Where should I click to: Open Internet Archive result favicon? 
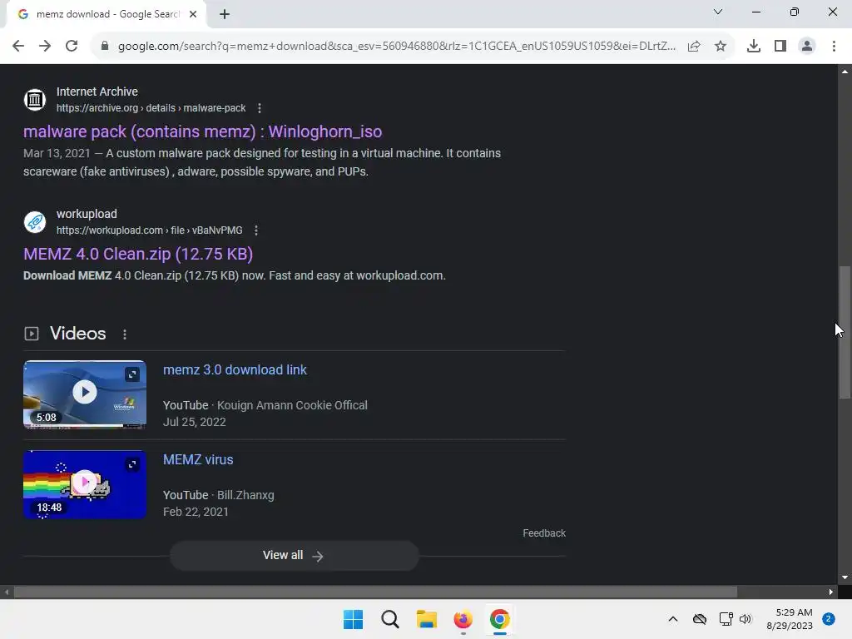pyautogui.click(x=35, y=100)
